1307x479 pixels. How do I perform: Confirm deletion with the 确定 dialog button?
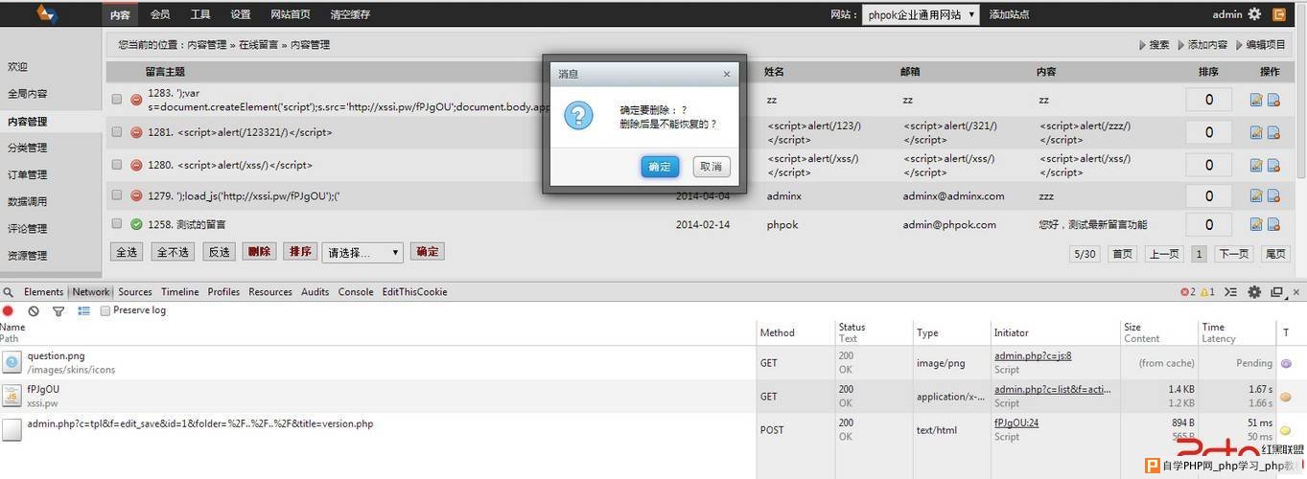click(660, 167)
